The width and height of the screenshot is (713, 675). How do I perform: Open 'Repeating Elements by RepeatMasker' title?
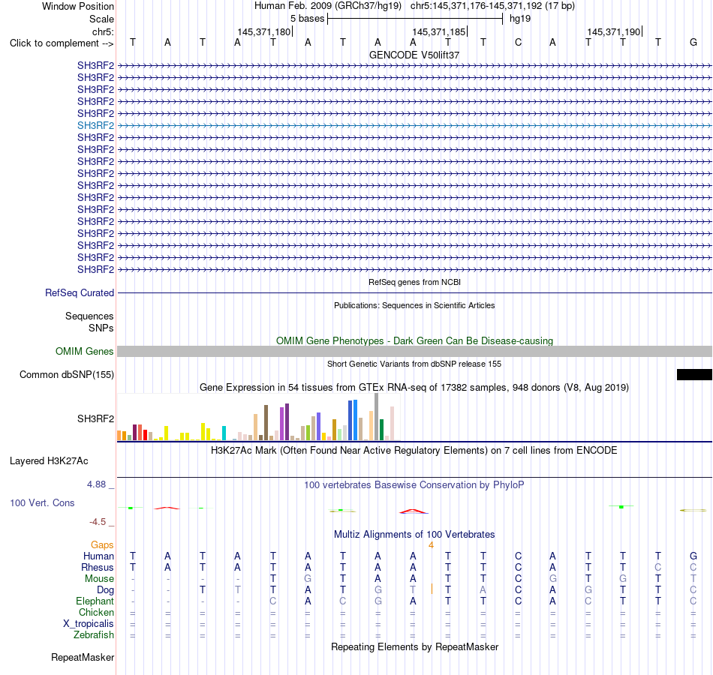point(414,646)
